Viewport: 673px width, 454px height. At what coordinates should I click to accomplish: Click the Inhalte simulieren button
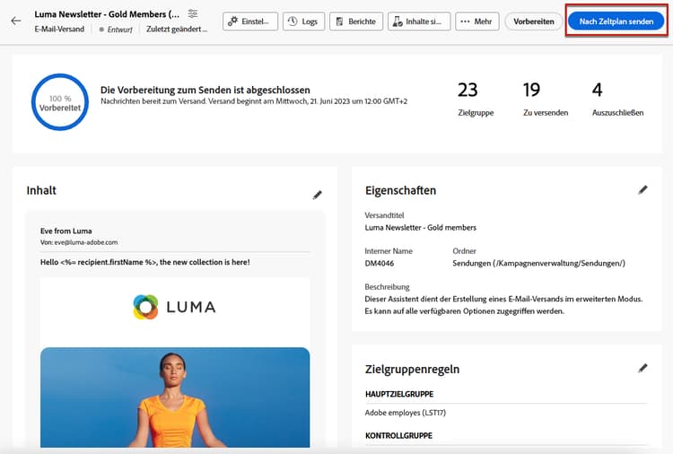coord(419,22)
